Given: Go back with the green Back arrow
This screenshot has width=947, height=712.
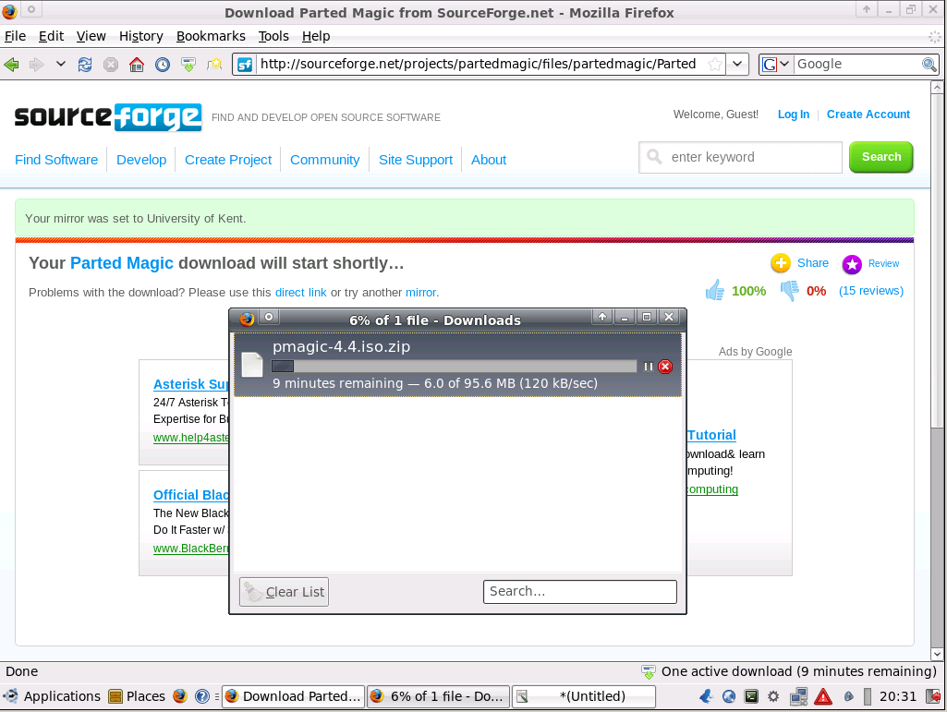Looking at the screenshot, I should tap(11, 64).
